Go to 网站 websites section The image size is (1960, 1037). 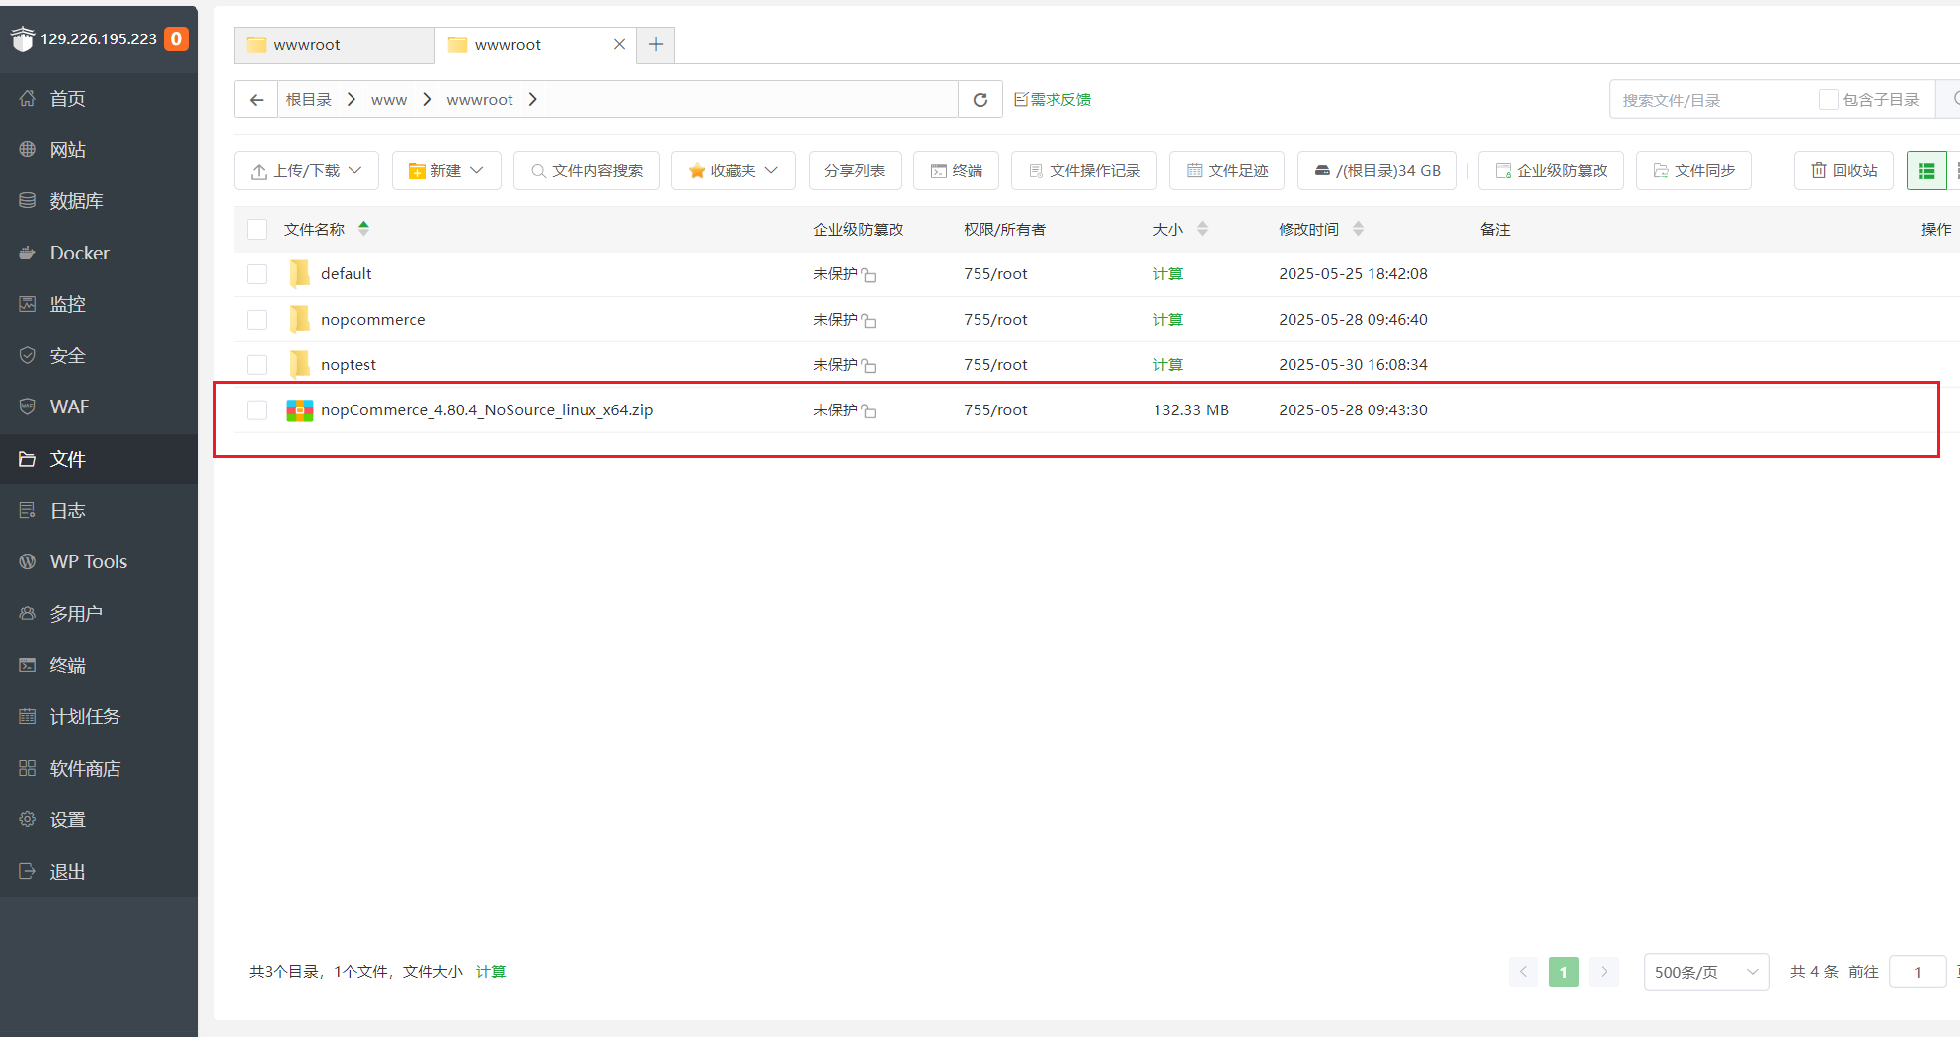point(99,149)
